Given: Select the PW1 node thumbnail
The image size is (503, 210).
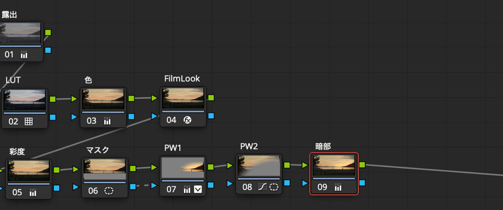Looking at the screenshot, I should (x=183, y=168).
